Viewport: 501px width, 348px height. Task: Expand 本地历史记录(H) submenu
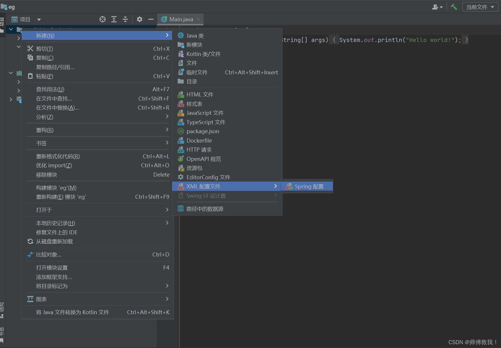pos(98,223)
